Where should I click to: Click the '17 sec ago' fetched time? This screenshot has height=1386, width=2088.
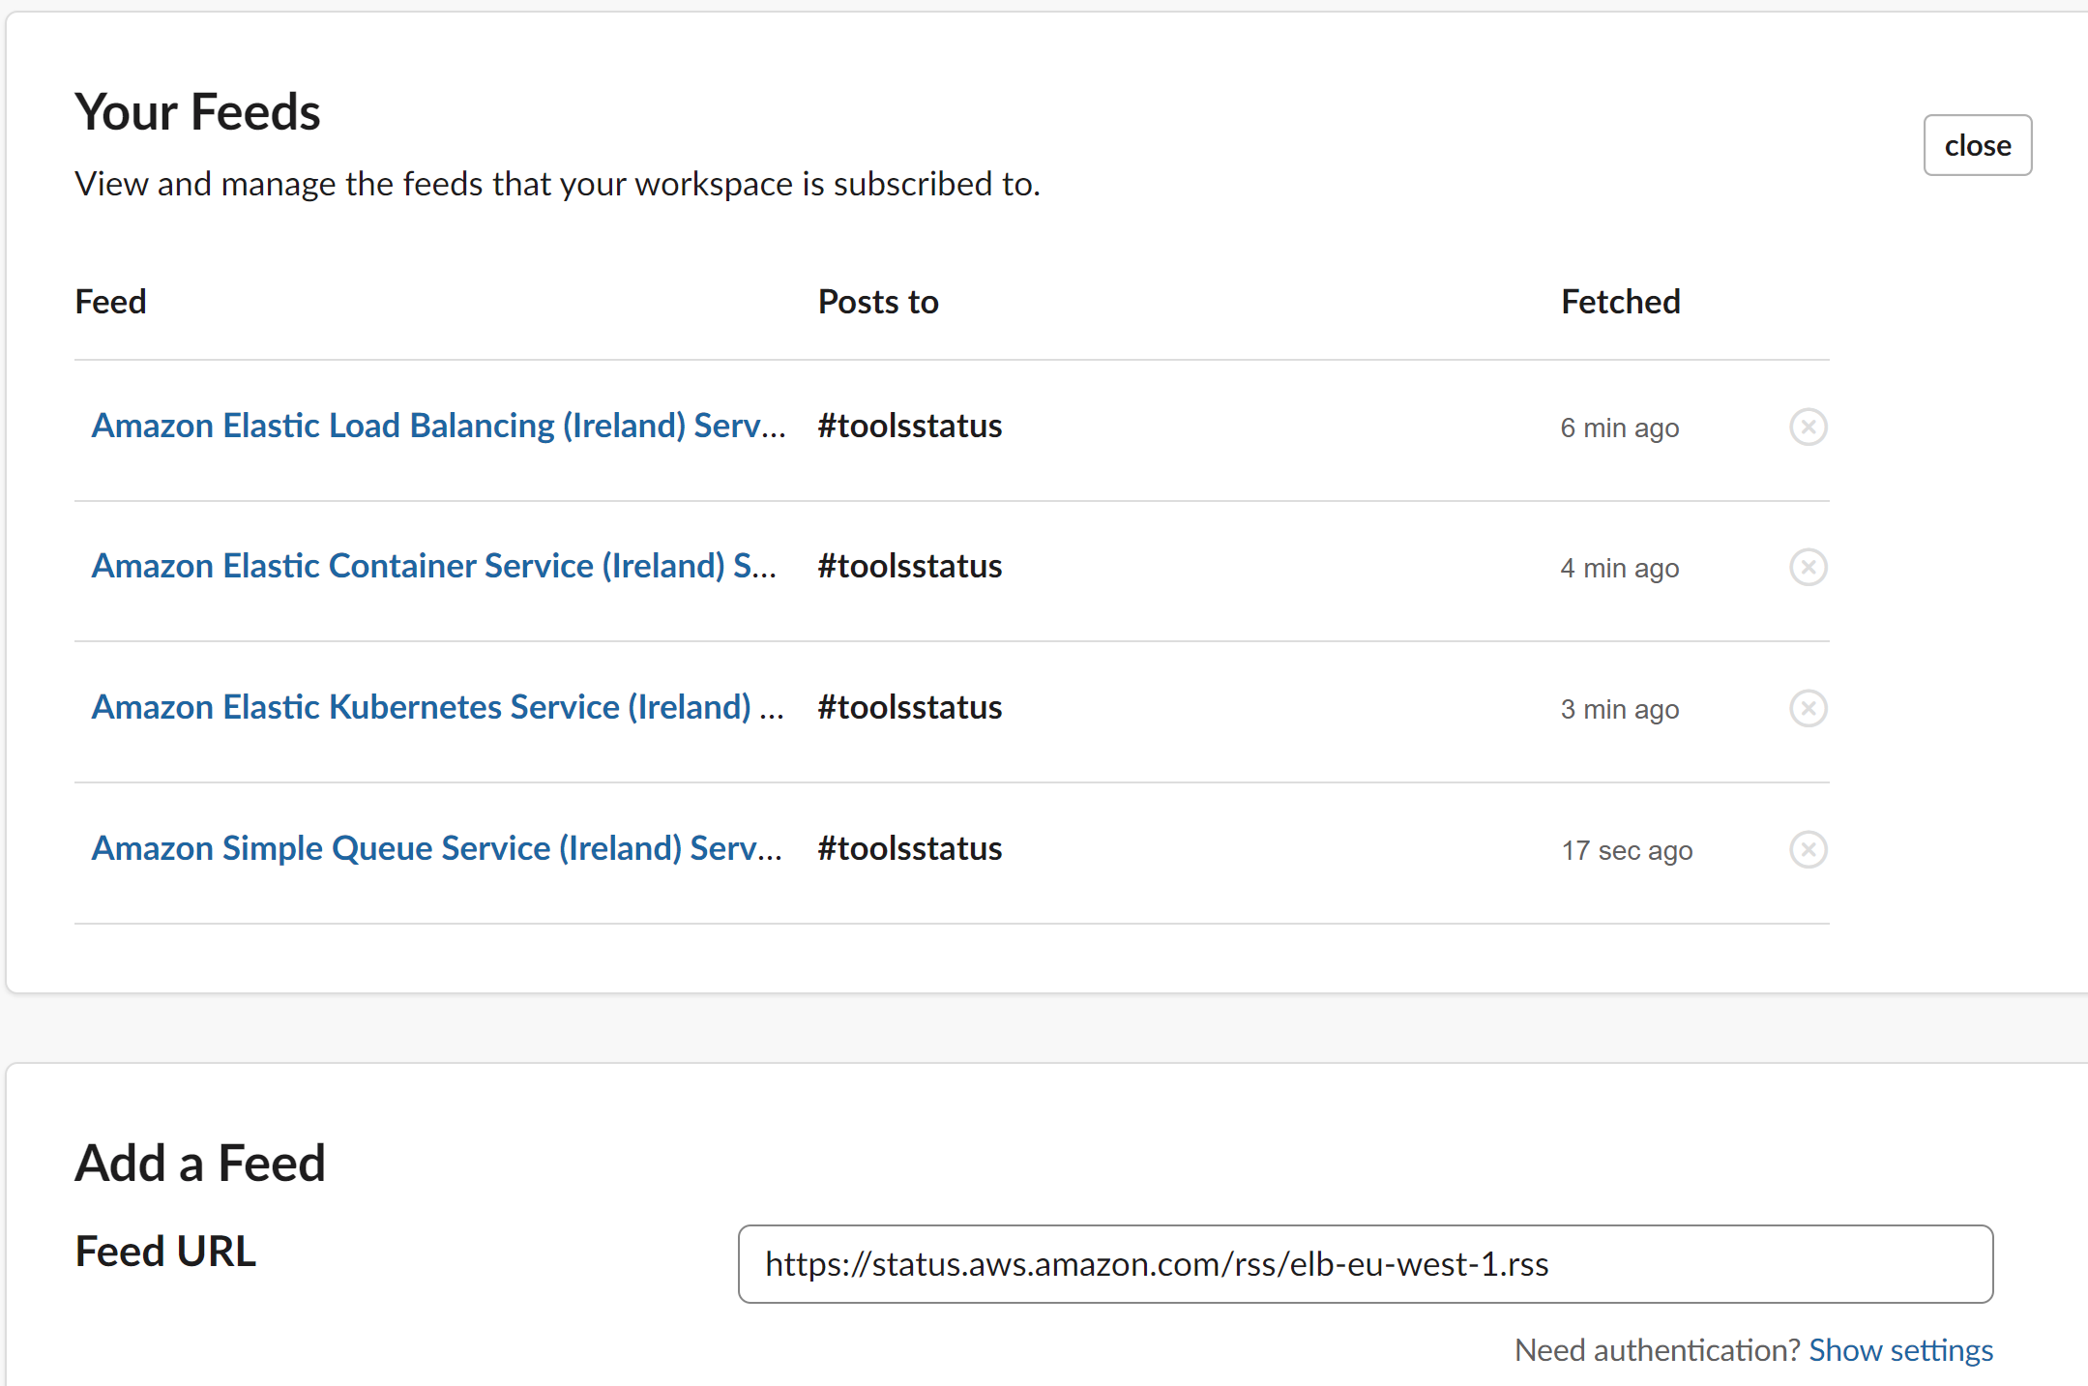coord(1627,850)
